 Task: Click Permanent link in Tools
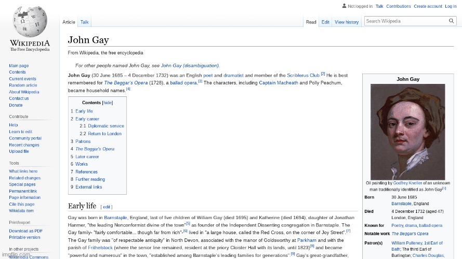click(23, 191)
